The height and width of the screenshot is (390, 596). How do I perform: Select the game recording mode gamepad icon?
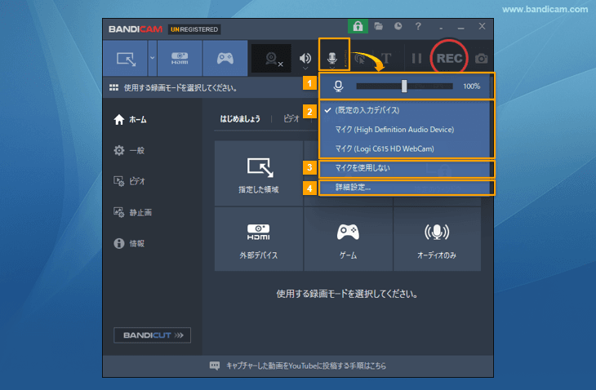click(x=225, y=59)
